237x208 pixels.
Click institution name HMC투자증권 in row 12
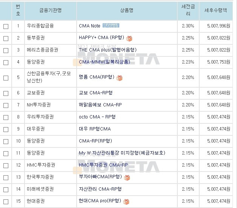[x=41, y=165]
